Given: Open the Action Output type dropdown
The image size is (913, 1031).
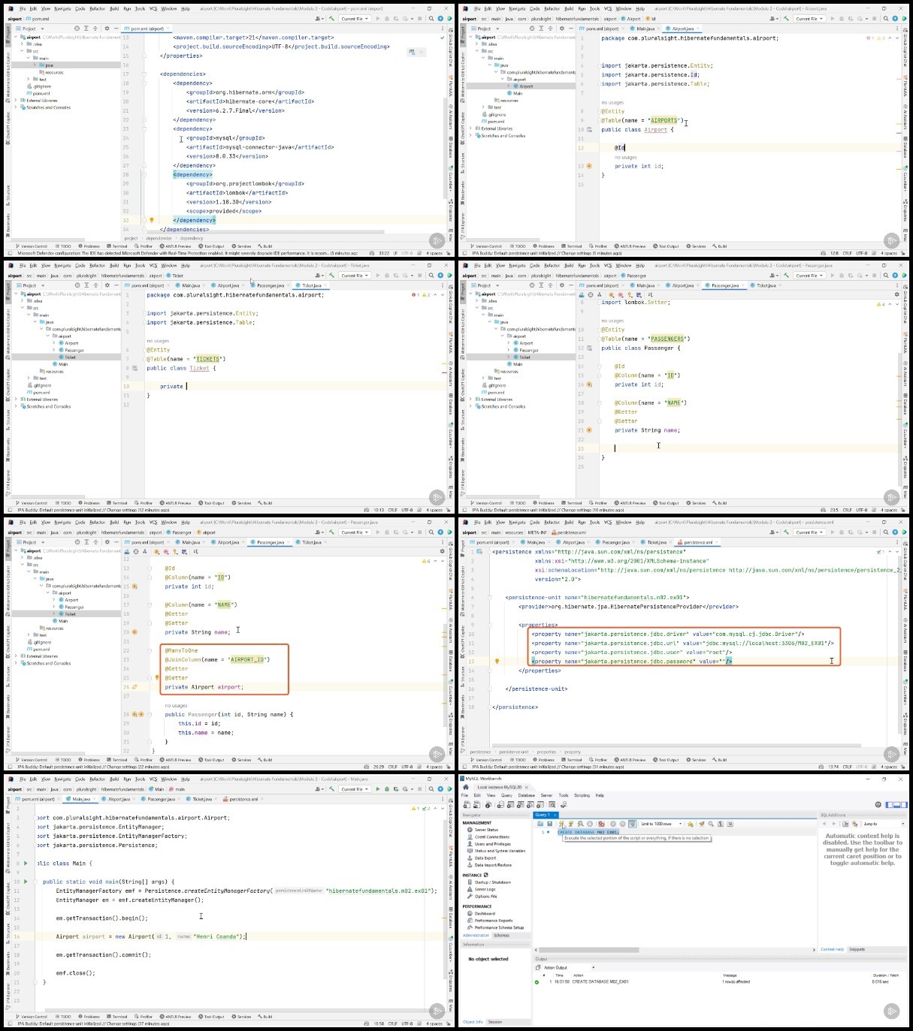Looking at the screenshot, I should 569,967.
